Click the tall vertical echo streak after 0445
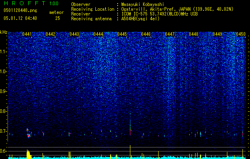The height and width of the screenshot is (159, 250). click(130, 124)
